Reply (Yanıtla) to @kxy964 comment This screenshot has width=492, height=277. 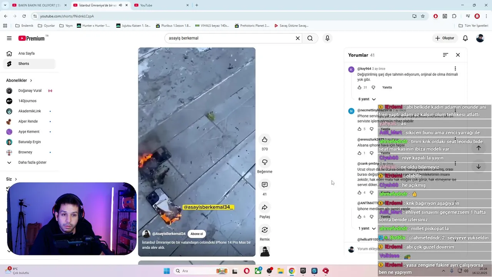[x=387, y=87]
